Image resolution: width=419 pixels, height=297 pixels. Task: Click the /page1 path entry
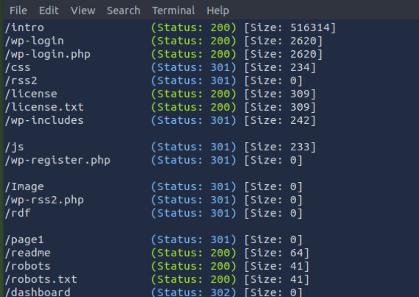click(24, 240)
